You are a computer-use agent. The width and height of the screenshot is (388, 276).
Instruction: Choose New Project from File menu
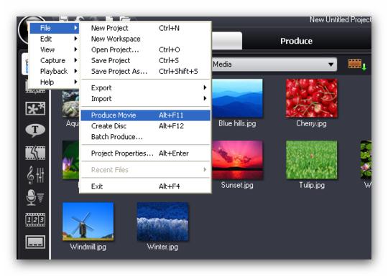click(x=145, y=28)
